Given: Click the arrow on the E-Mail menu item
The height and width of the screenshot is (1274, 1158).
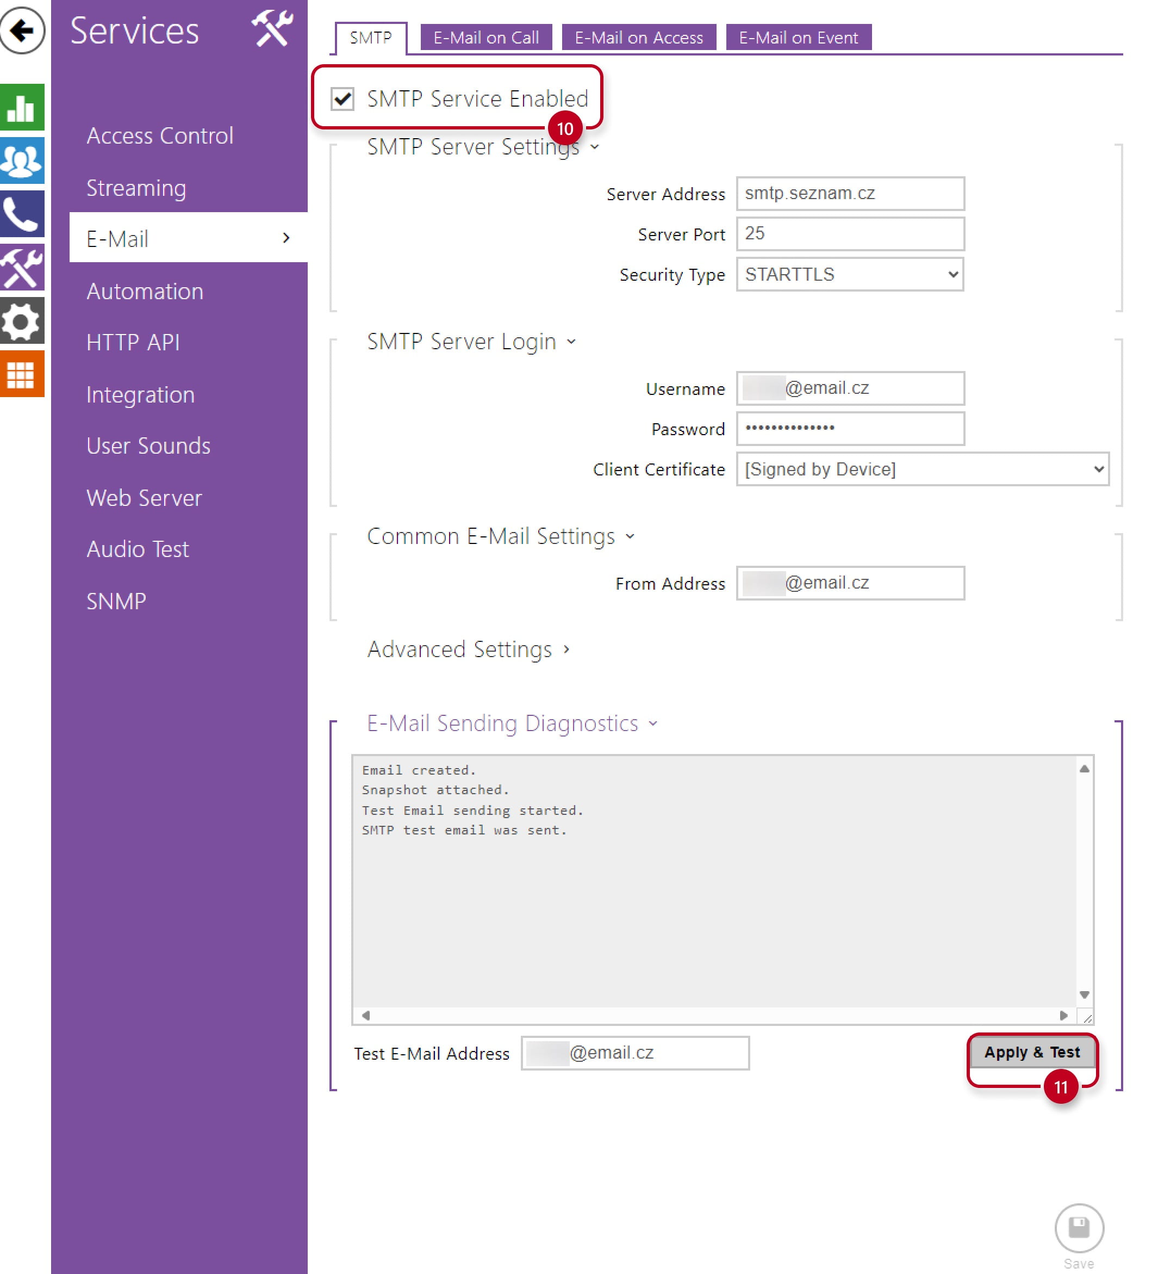Looking at the screenshot, I should click(x=286, y=238).
